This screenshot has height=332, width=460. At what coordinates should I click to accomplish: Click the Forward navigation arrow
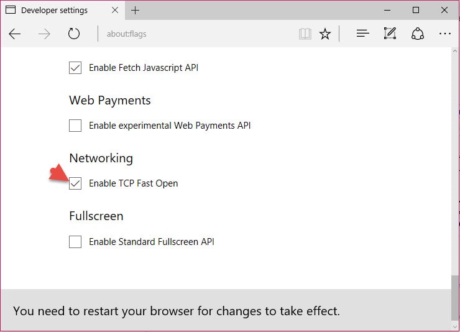coord(44,34)
